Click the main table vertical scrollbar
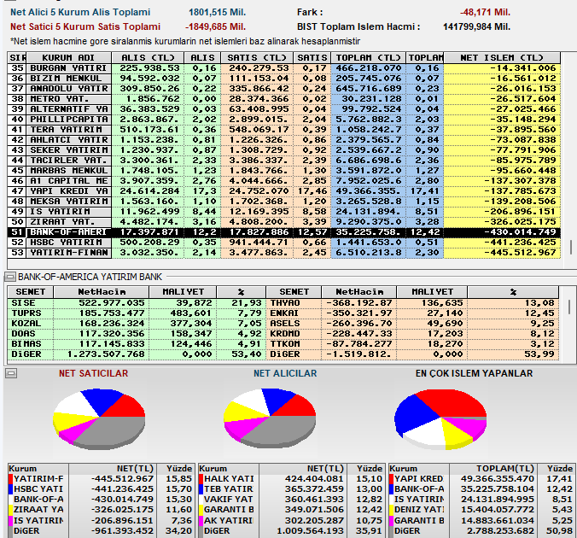Screen dimensions: 577x538 pyautogui.click(x=571, y=248)
